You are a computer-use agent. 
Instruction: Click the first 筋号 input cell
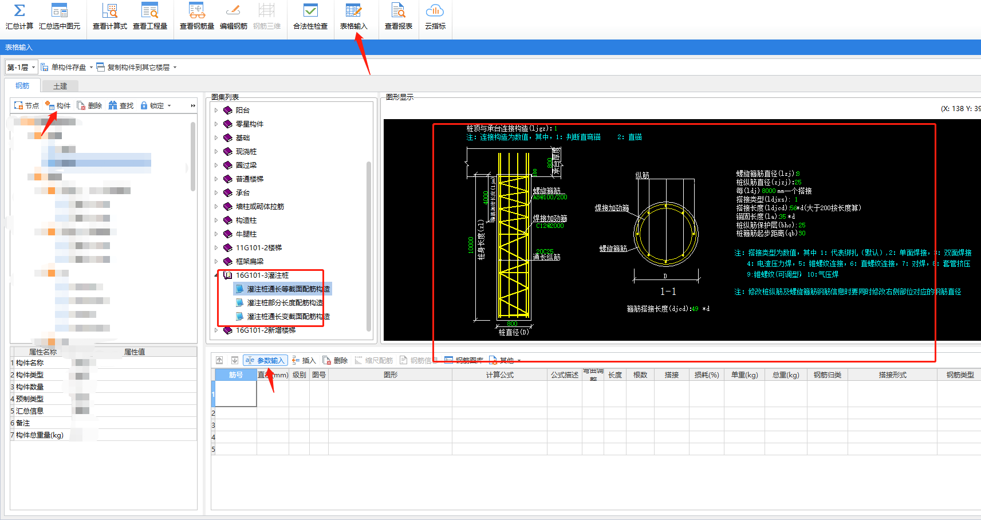point(236,394)
